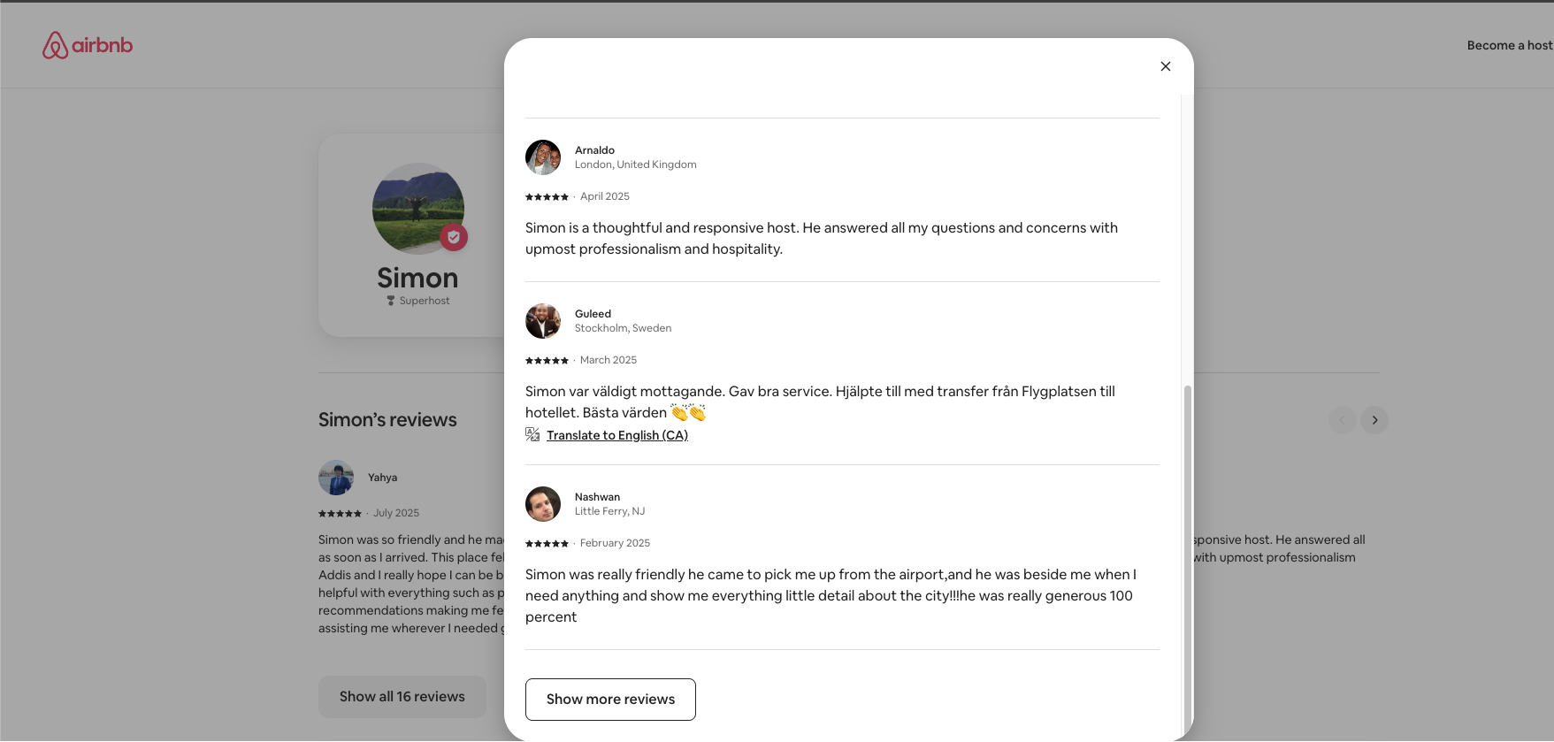Click the Airbnb logo
Screen dimensions: 1554x742
pyautogui.click(x=88, y=45)
